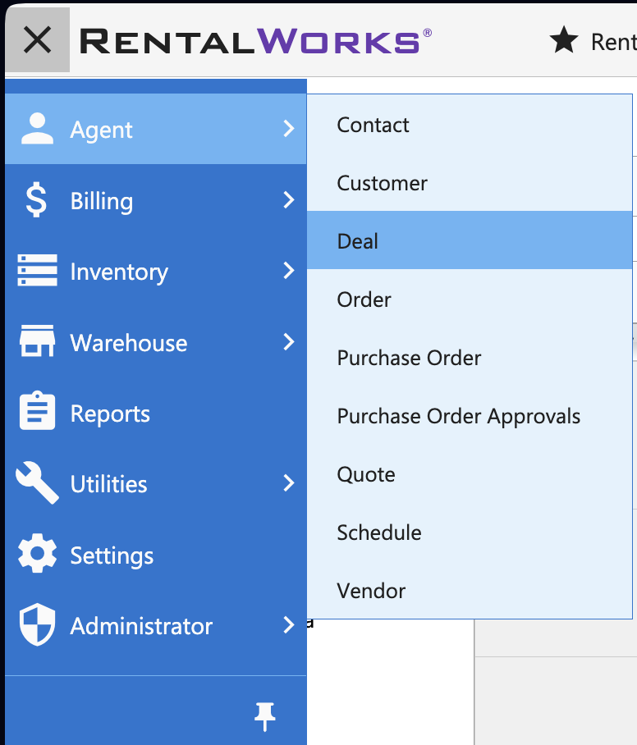This screenshot has width=637, height=745.
Task: Open the Settings menu item
Action: coord(156,554)
